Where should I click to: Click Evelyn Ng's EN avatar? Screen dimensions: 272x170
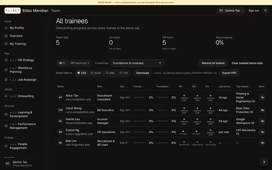(x=60, y=132)
